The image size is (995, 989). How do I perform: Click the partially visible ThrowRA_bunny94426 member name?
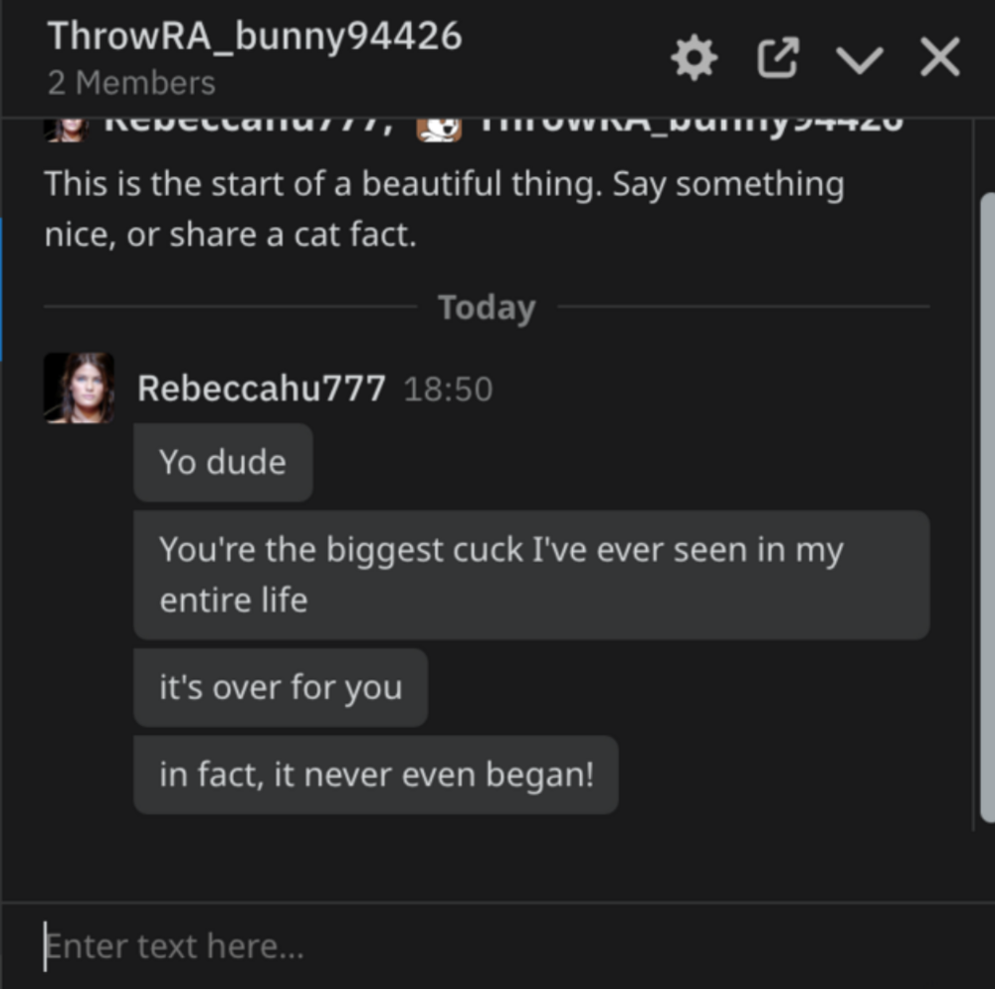[692, 126]
